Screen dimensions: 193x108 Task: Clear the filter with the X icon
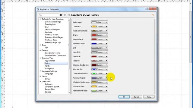61,15
